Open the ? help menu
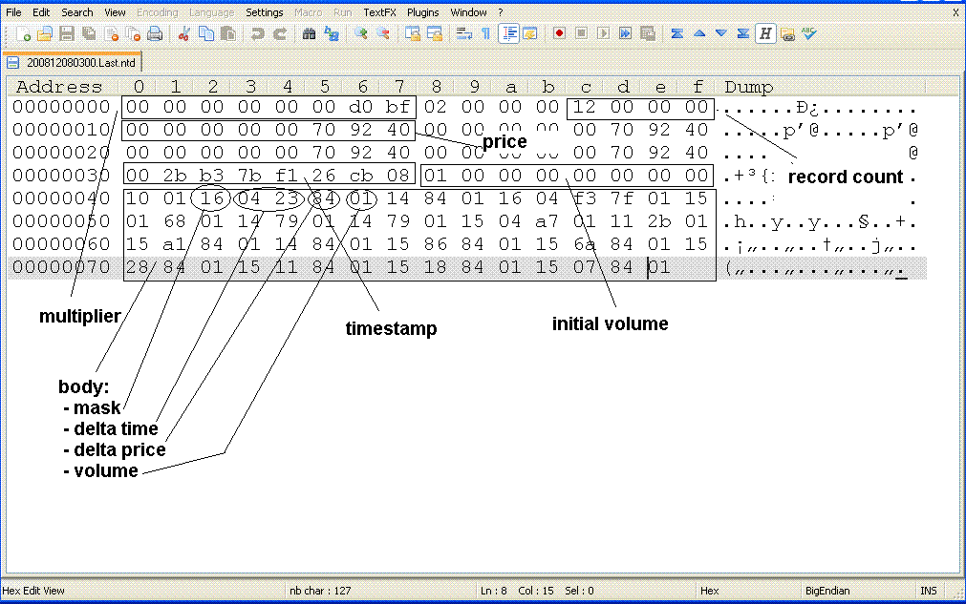Viewport: 966px width, 604px height. (x=501, y=12)
